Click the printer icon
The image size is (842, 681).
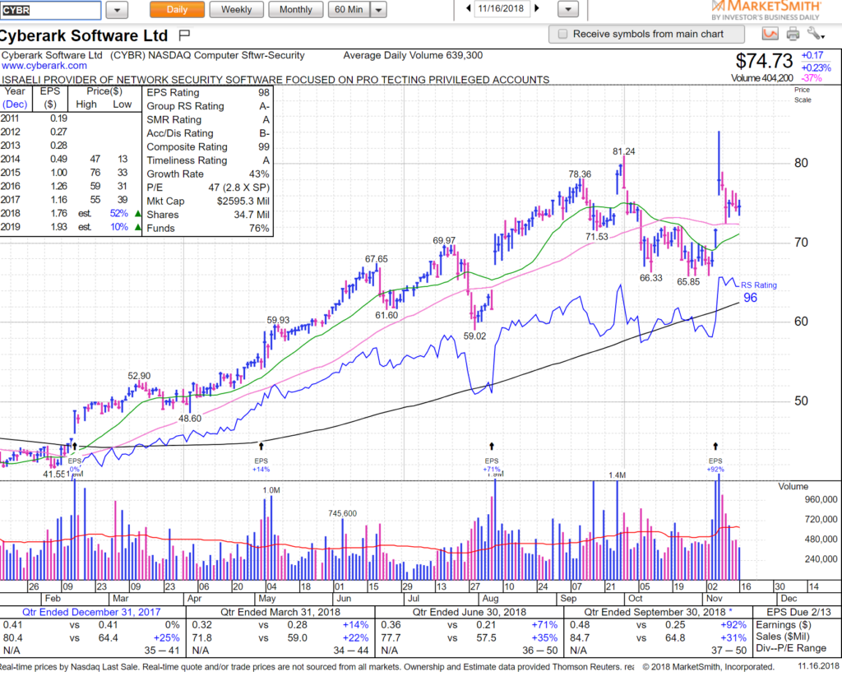793,35
